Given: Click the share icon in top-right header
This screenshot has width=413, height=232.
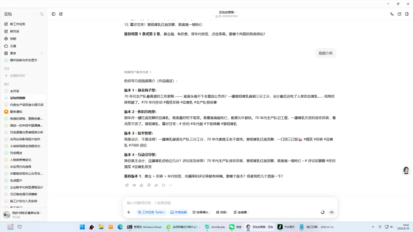Looking at the screenshot, I should click(x=399, y=14).
